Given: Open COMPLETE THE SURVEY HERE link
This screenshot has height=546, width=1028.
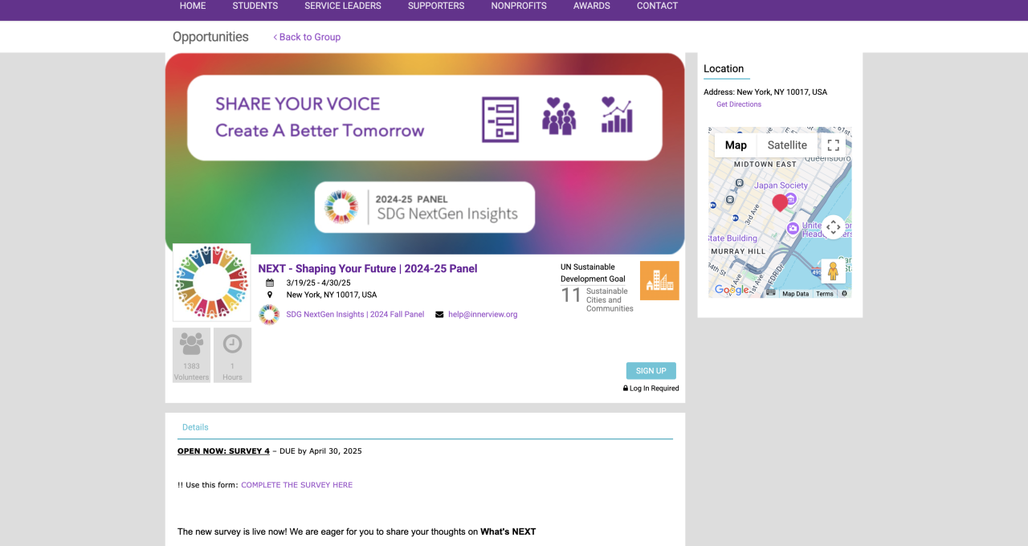Looking at the screenshot, I should (297, 485).
